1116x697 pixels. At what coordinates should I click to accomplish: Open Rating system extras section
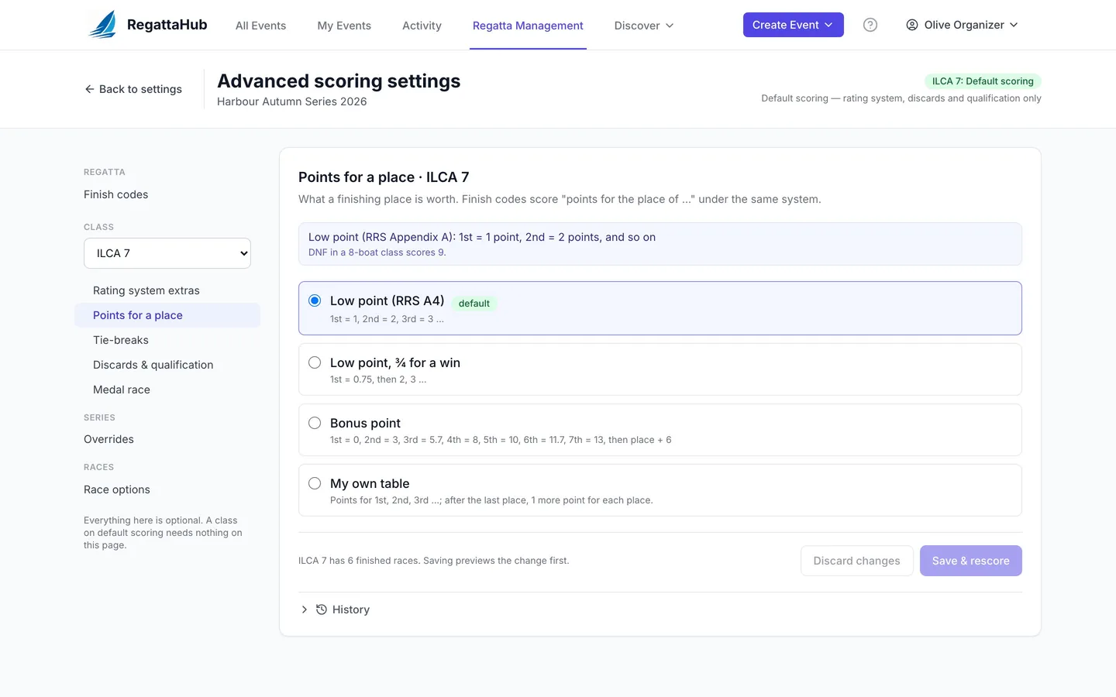pos(167,290)
